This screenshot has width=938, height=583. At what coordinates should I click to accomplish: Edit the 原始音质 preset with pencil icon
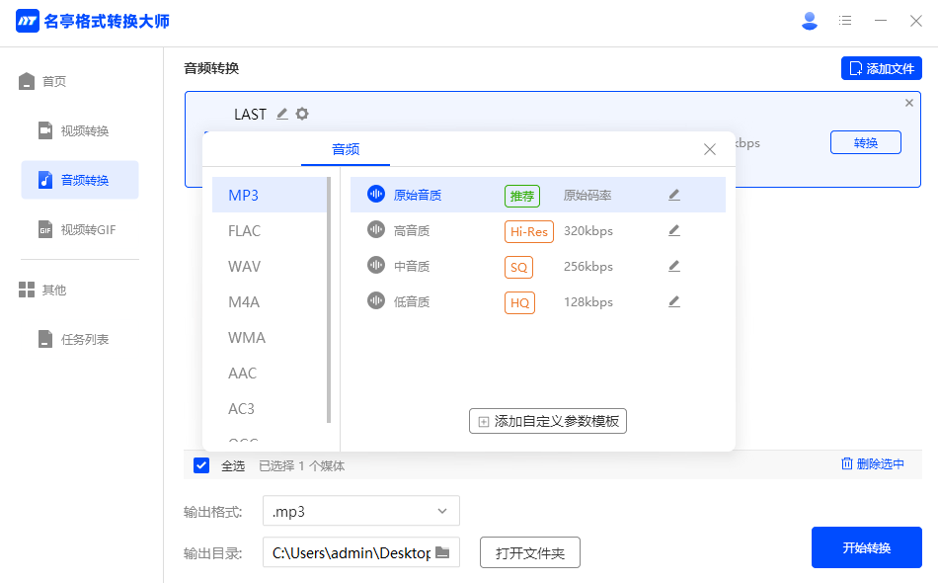pos(674,196)
